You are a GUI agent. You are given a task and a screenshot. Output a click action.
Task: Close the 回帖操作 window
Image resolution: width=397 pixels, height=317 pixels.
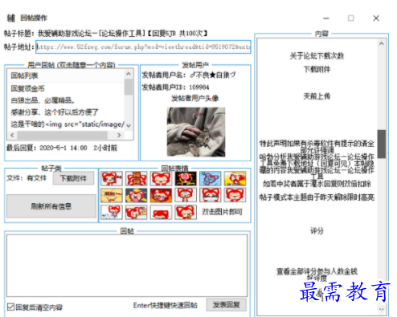376,18
